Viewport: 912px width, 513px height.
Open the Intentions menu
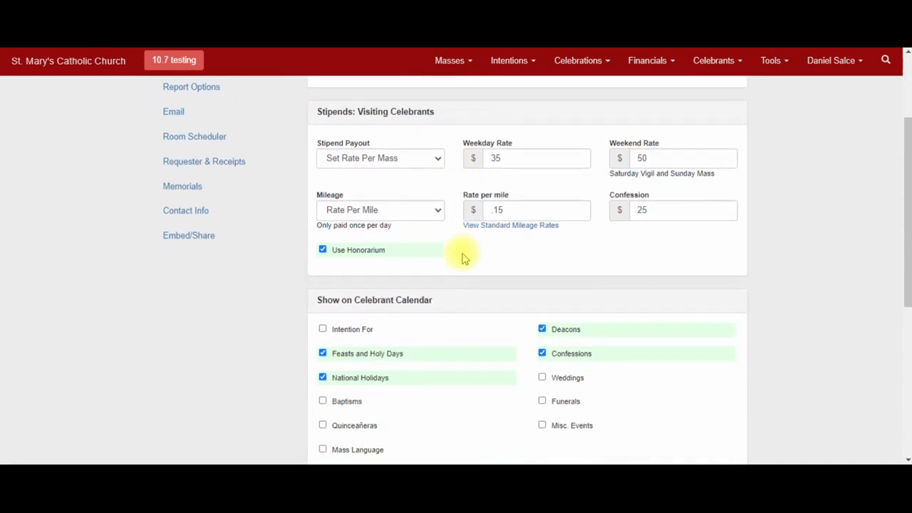click(513, 61)
